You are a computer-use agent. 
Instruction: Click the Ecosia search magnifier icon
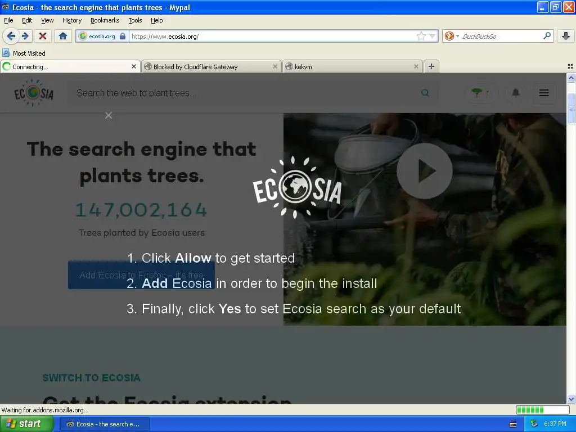(x=425, y=93)
